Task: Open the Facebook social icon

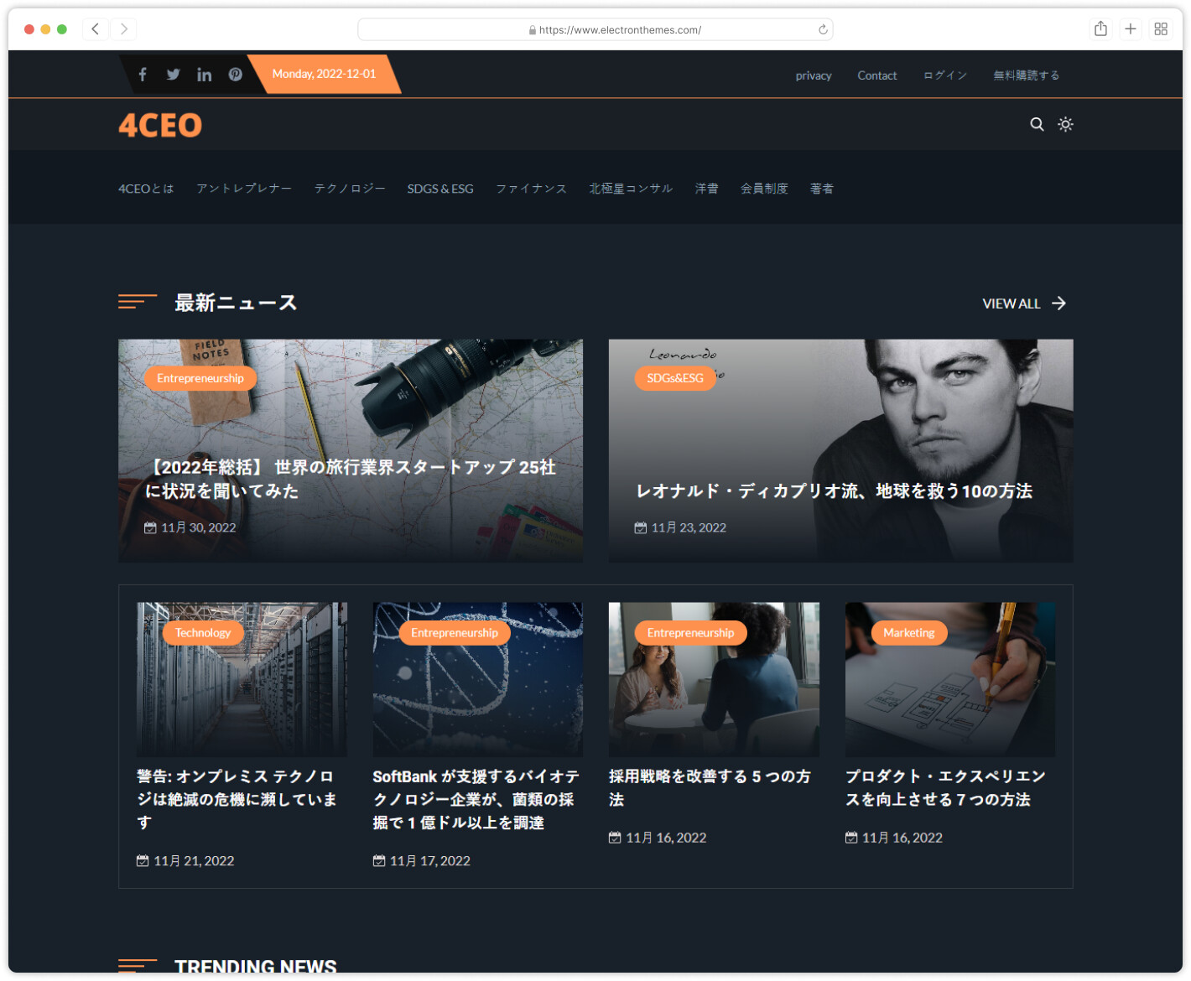Action: click(x=143, y=75)
